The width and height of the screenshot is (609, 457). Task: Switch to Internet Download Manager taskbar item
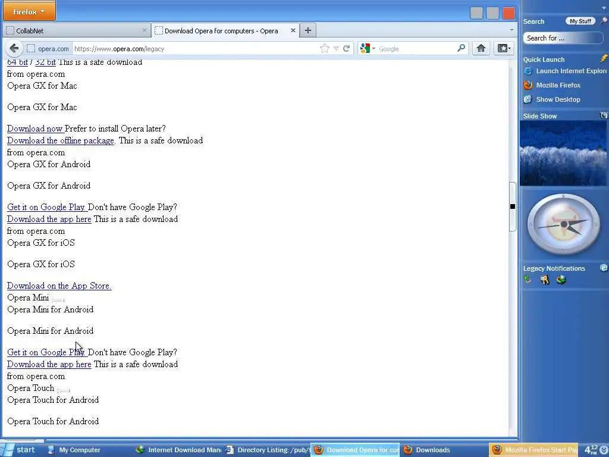tap(178, 450)
